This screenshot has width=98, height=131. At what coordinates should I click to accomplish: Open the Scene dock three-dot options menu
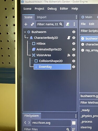[76, 17]
